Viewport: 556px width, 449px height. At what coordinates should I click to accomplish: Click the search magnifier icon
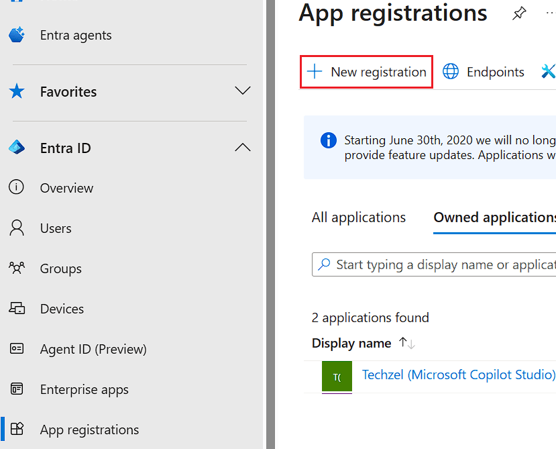click(324, 264)
